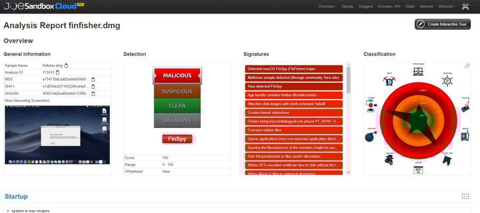Select signature 'App bundle contains hidden files/directories'
Image resolution: width=480 pixels, height=213 pixels.
293,95
